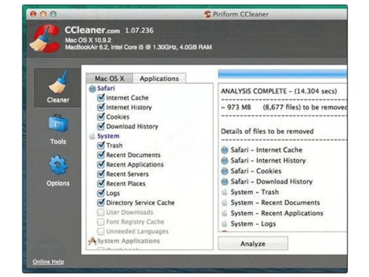369x277 pixels.
Task: Select Safari - Internet Cache result icon
Action: (225, 150)
